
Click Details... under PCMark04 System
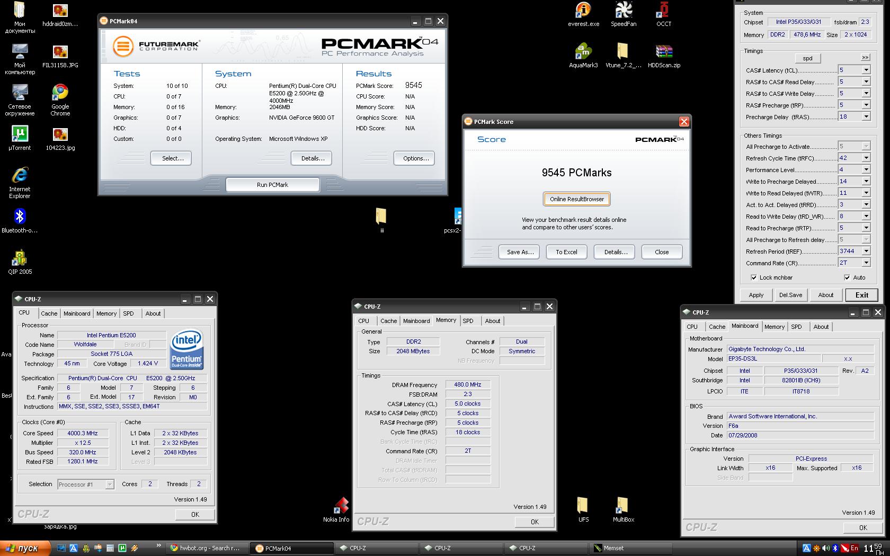[313, 158]
